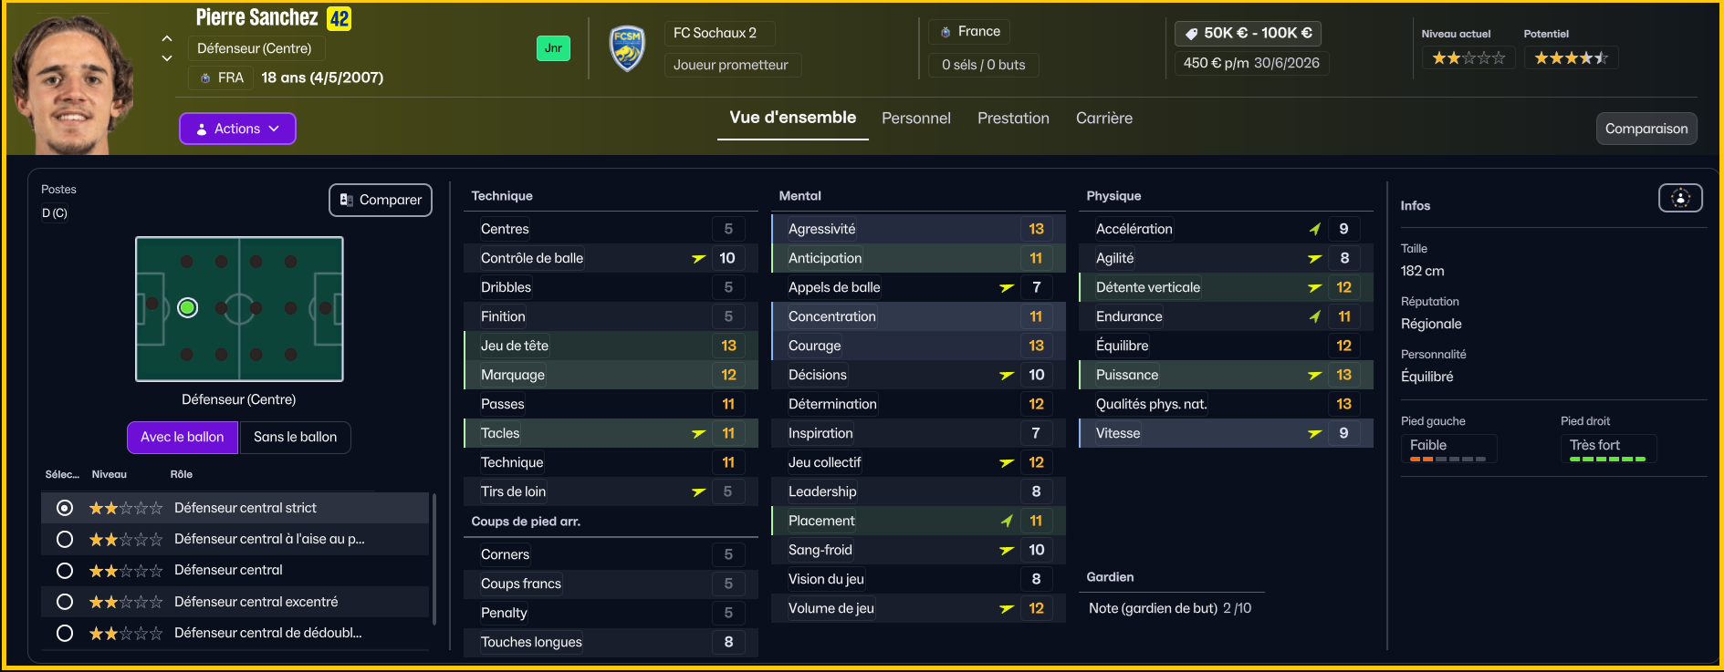This screenshot has width=1724, height=672.
Task: Click the potential star rating
Action: click(1571, 58)
